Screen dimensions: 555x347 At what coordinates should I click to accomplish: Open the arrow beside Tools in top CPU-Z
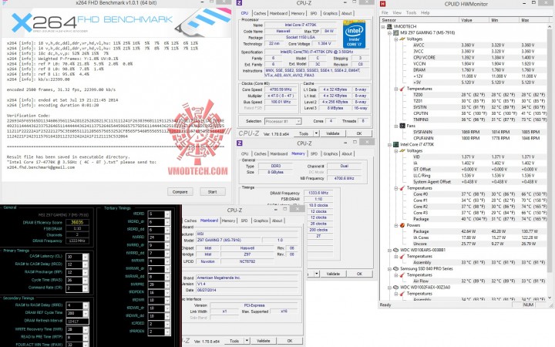point(316,133)
